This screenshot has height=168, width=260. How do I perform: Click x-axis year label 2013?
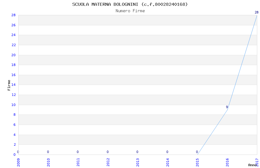click(138, 163)
